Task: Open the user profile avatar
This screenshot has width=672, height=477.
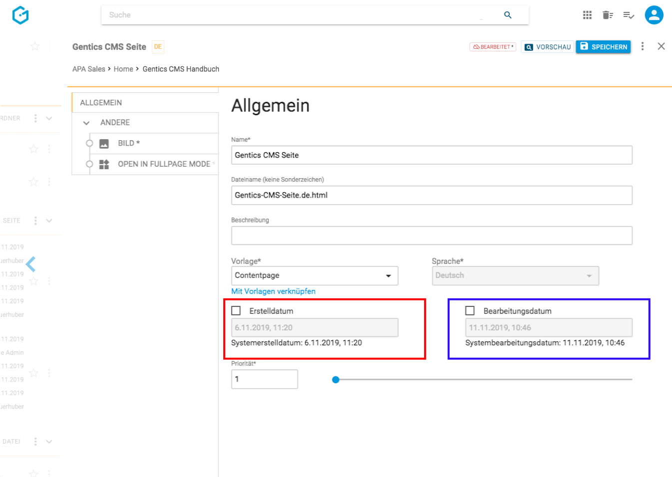Action: pyautogui.click(x=654, y=15)
